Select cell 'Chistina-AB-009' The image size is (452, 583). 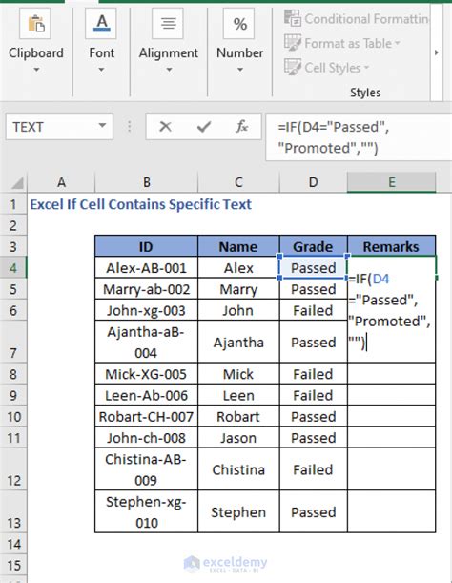(x=146, y=468)
